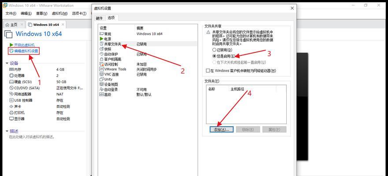Screen dimensions: 388x176
Task: Close the 主页 tab
Action: click(22, 25)
